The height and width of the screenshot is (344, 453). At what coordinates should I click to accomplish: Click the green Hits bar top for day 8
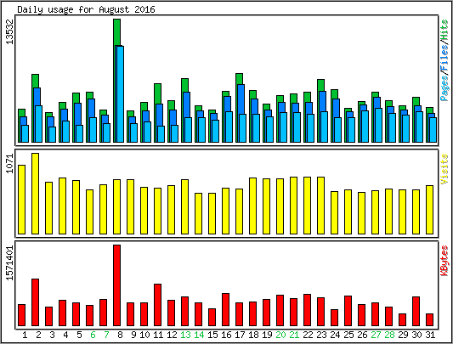pos(116,31)
